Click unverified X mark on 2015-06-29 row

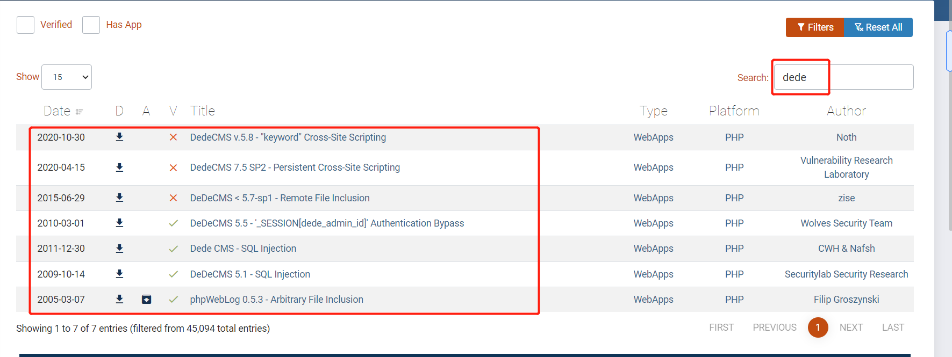173,198
